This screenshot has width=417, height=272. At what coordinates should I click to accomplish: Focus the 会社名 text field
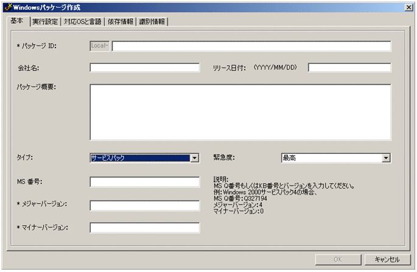tap(145, 68)
